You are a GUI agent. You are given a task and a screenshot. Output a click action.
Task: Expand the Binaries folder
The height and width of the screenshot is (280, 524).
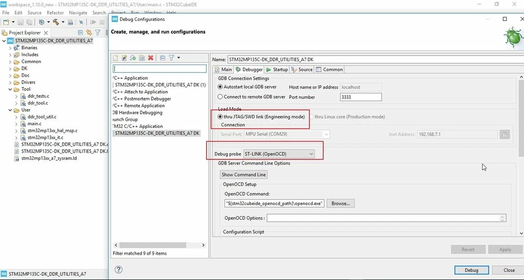pyautogui.click(x=10, y=48)
